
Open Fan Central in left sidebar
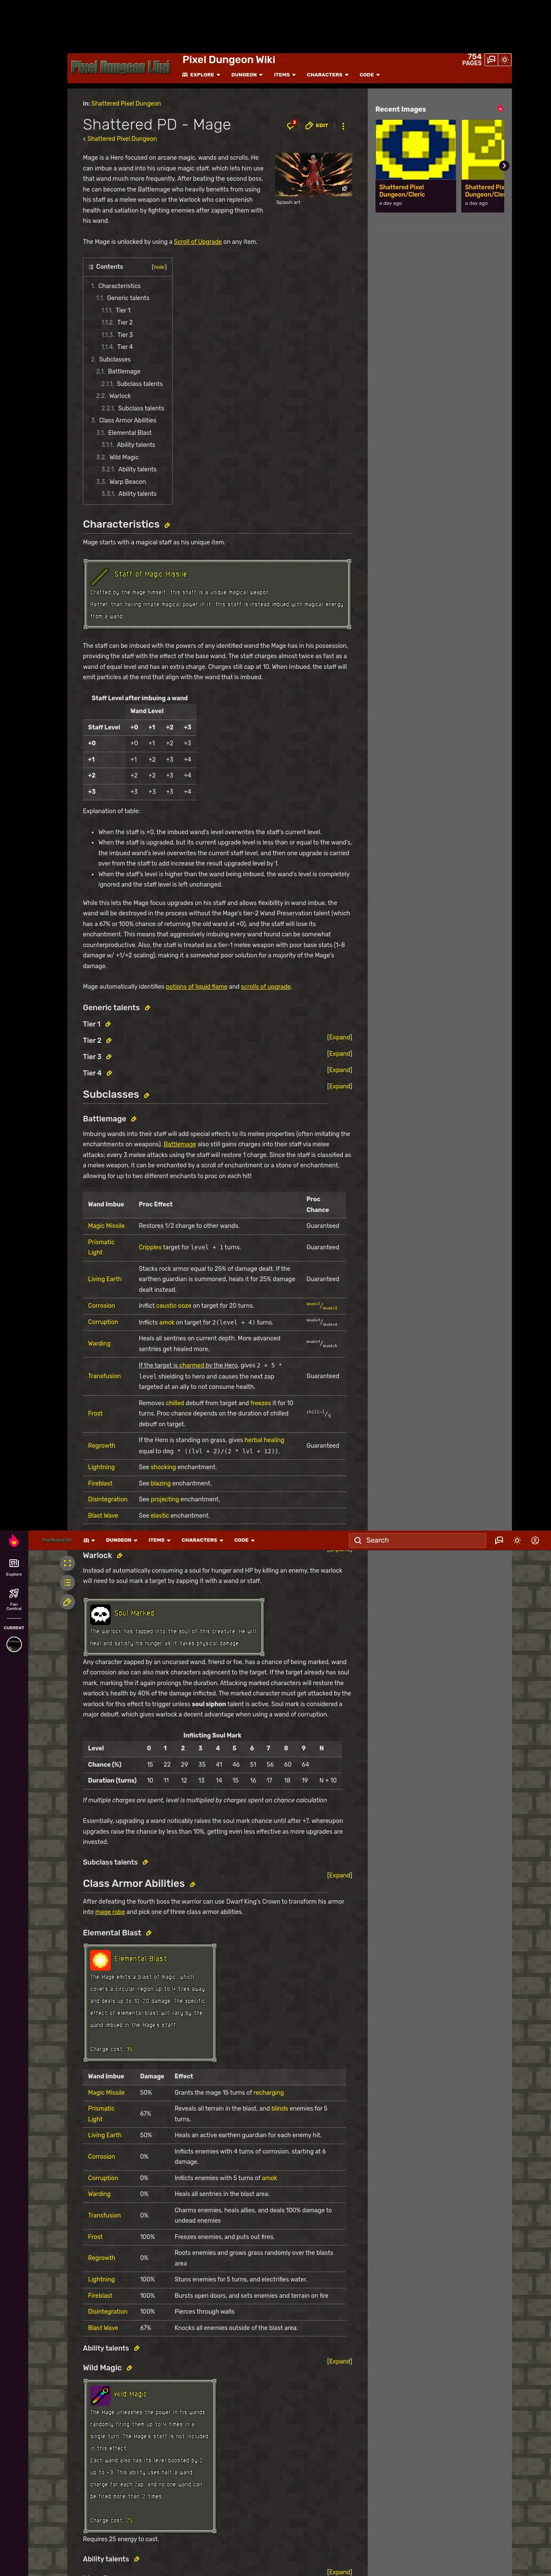tap(14, 1598)
